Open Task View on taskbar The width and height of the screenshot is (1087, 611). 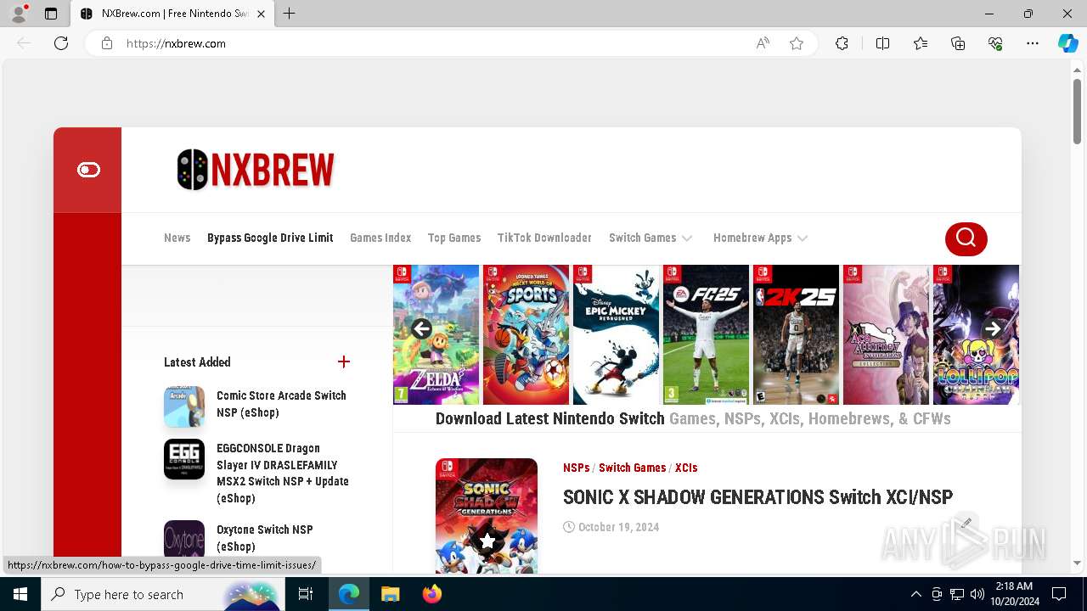tap(306, 594)
